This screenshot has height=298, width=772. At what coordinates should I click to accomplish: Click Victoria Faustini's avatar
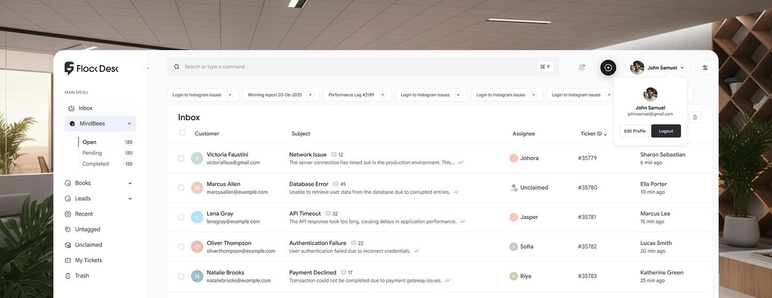(197, 158)
